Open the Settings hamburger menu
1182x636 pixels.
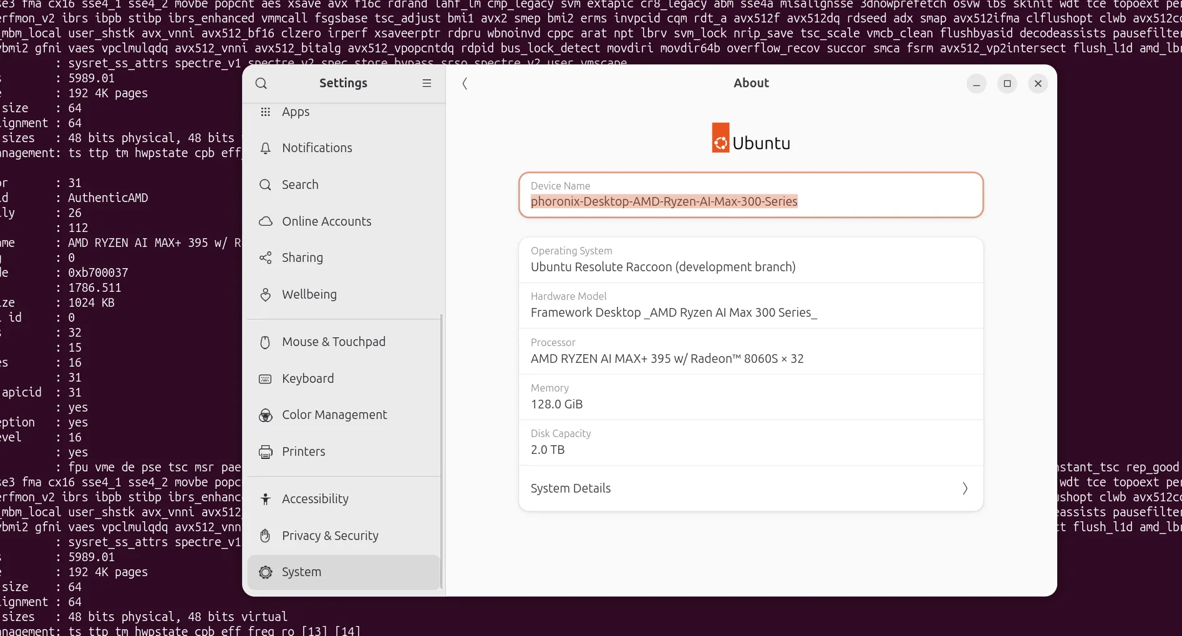pyautogui.click(x=427, y=84)
